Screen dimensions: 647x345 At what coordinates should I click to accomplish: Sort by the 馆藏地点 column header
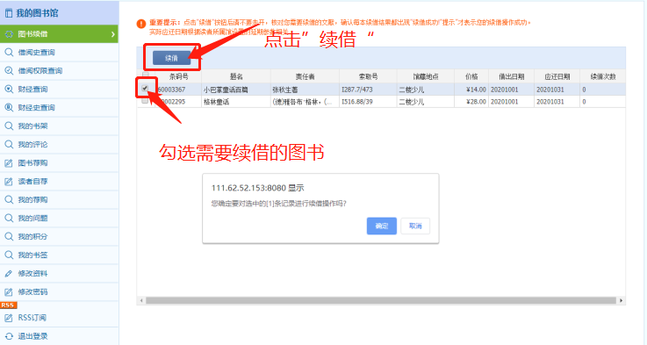pyautogui.click(x=426, y=76)
